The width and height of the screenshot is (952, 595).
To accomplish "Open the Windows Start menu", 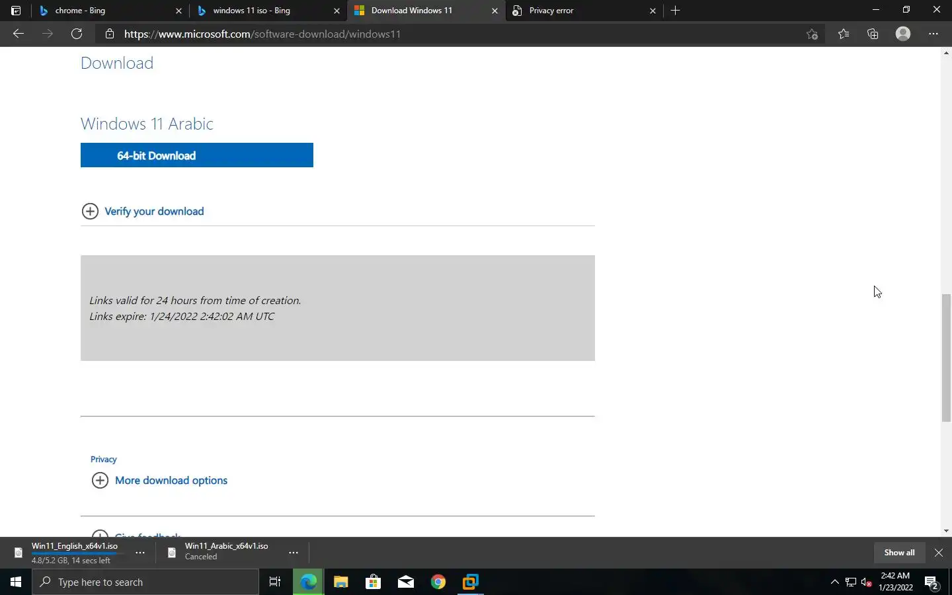I will pos(16,582).
